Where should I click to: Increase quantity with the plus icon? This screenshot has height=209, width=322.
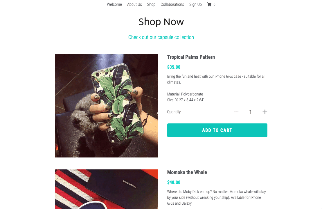(265, 112)
